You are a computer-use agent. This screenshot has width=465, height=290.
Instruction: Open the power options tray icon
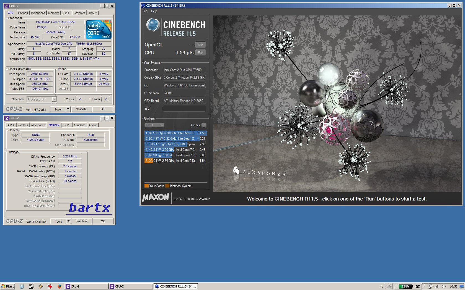430,286
